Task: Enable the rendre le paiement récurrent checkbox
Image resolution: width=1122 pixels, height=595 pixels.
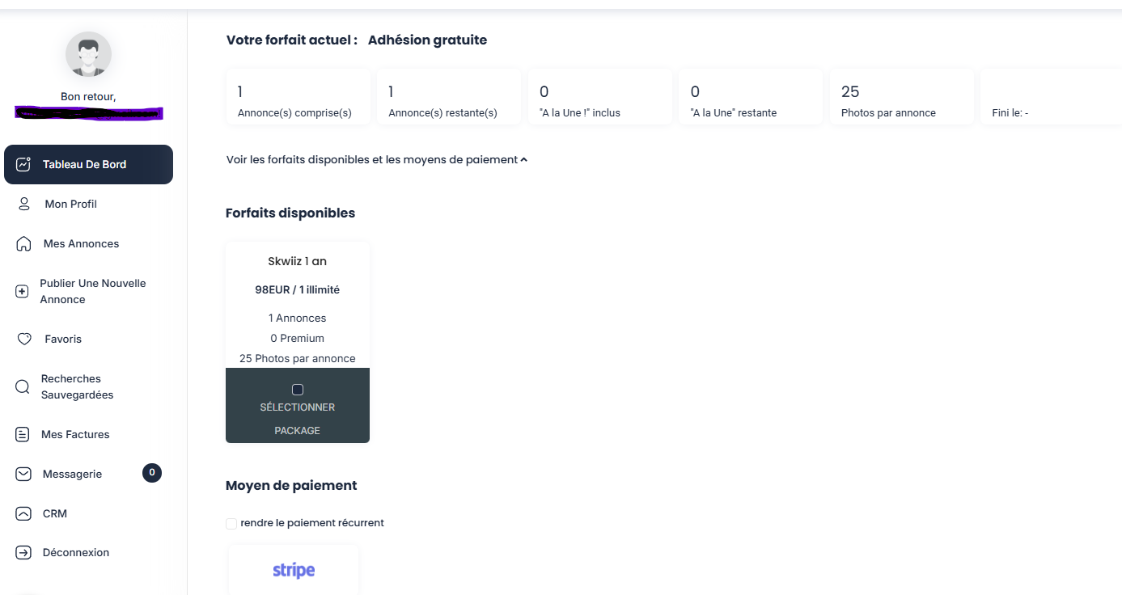Action: point(231,524)
